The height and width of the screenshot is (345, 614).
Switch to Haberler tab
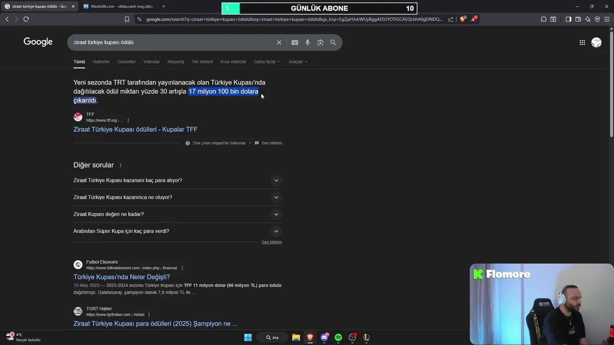coord(101,62)
